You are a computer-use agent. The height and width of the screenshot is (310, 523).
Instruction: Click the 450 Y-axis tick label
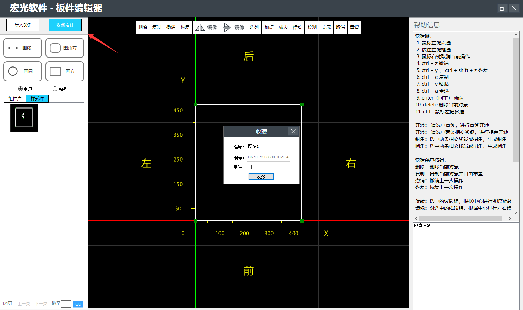pyautogui.click(x=178, y=110)
